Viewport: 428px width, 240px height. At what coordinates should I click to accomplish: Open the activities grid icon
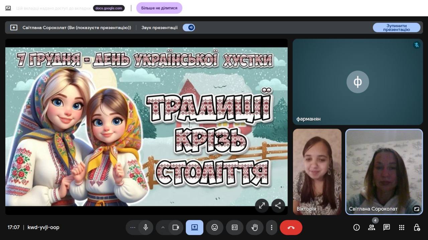coord(402,227)
